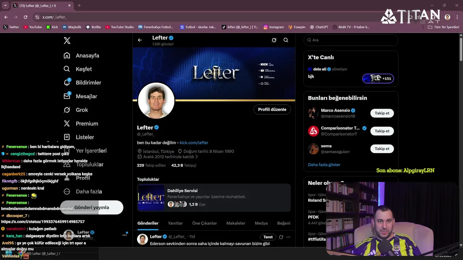Switch to Öne Çıkanlar tab
Viewport: 463px width, 260px height.
coord(204,223)
